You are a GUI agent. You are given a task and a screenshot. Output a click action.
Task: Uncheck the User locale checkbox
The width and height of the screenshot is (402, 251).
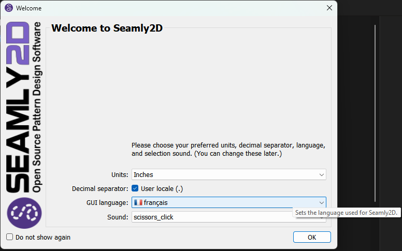coord(135,188)
